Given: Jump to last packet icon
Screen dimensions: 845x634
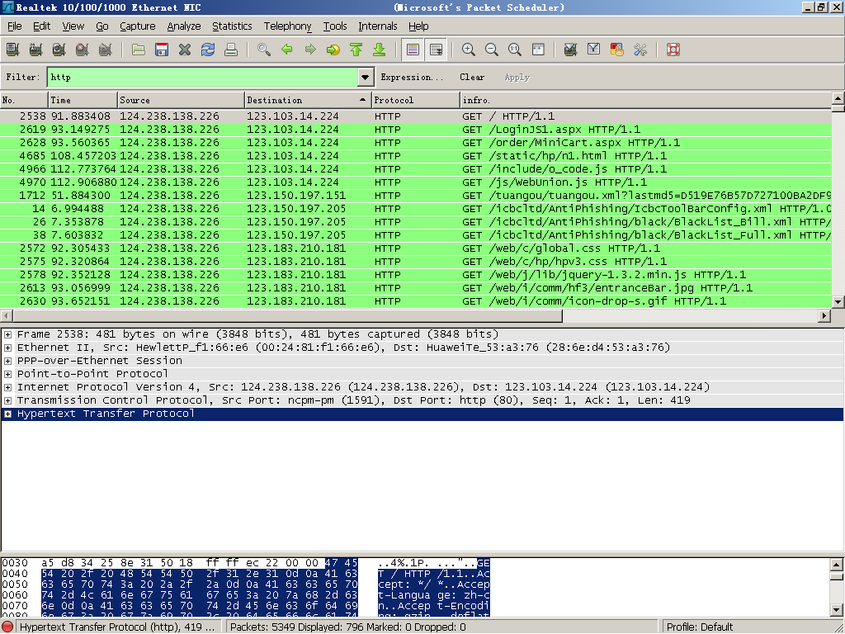Looking at the screenshot, I should (380, 50).
